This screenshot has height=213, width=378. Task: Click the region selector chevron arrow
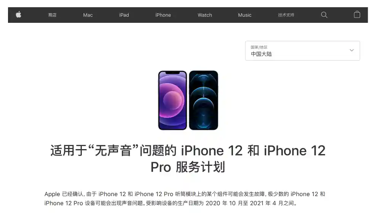click(x=352, y=50)
